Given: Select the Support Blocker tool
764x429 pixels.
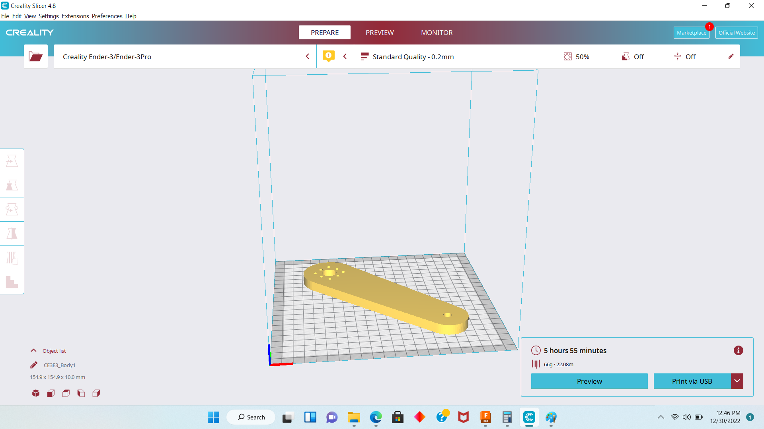Looking at the screenshot, I should click(12, 282).
